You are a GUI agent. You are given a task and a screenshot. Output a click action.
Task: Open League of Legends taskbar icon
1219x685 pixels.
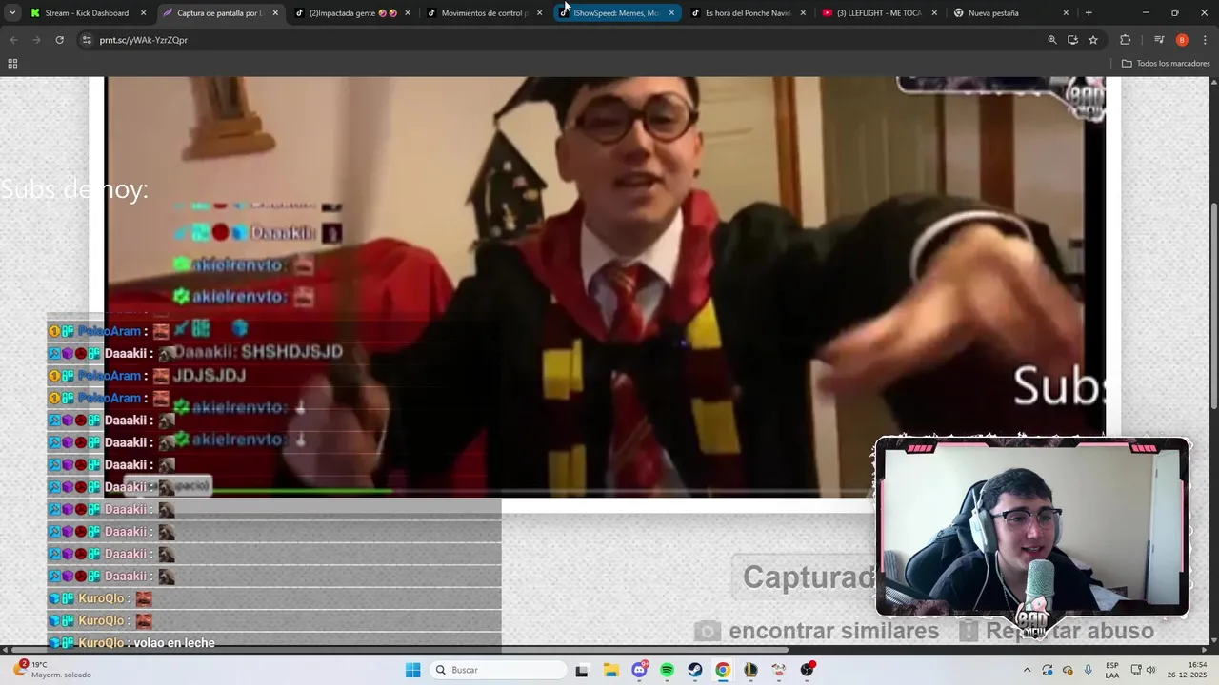coord(751,670)
